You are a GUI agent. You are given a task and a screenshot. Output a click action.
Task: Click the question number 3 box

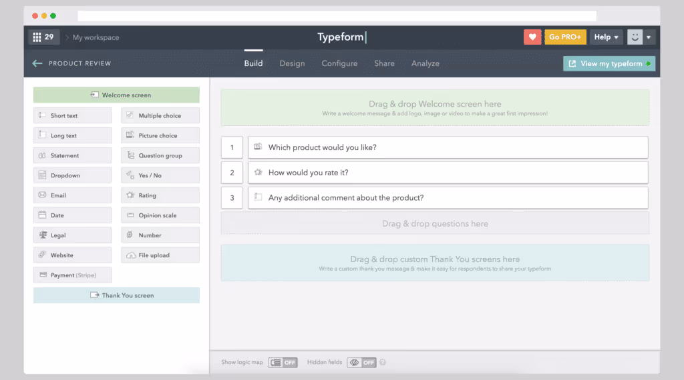232,197
